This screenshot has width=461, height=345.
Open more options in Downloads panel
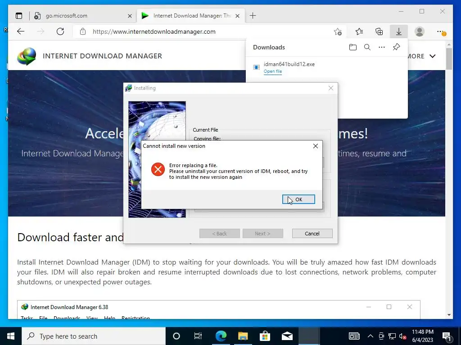click(x=382, y=47)
